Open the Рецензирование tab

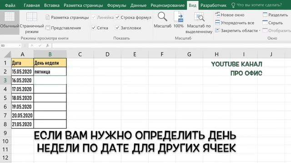[168, 5]
